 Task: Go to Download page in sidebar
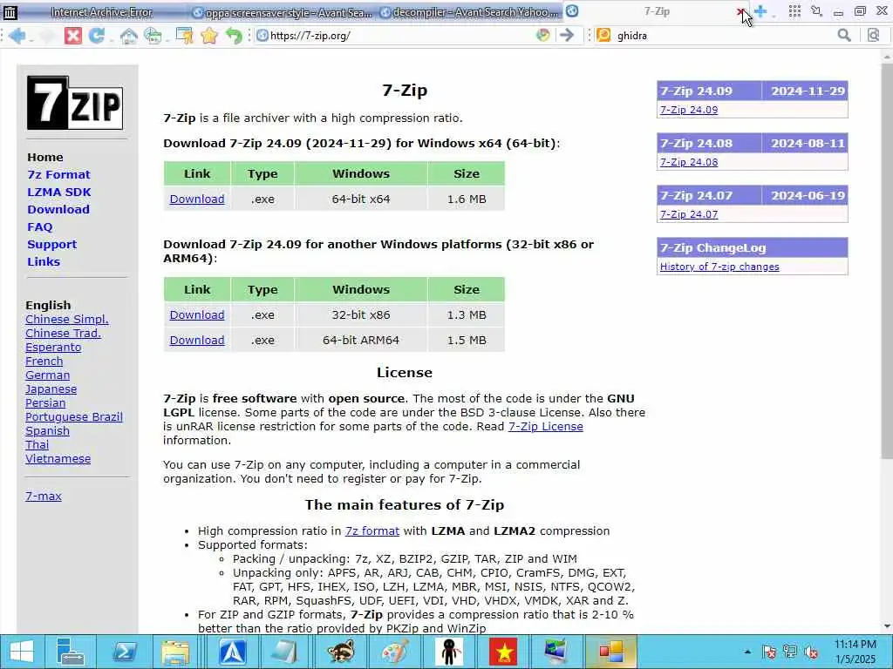[x=58, y=209]
